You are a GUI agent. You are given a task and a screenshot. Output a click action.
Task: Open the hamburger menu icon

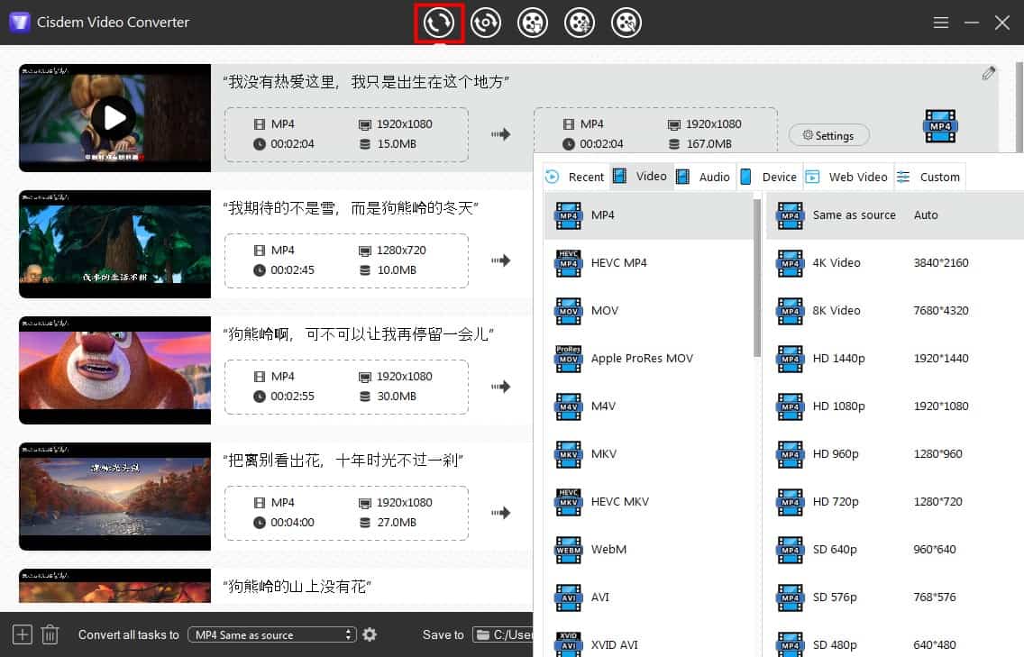coord(940,23)
